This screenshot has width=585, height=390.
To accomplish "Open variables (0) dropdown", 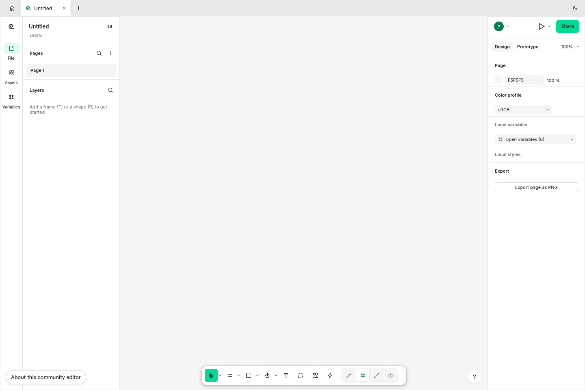I will click(535, 139).
